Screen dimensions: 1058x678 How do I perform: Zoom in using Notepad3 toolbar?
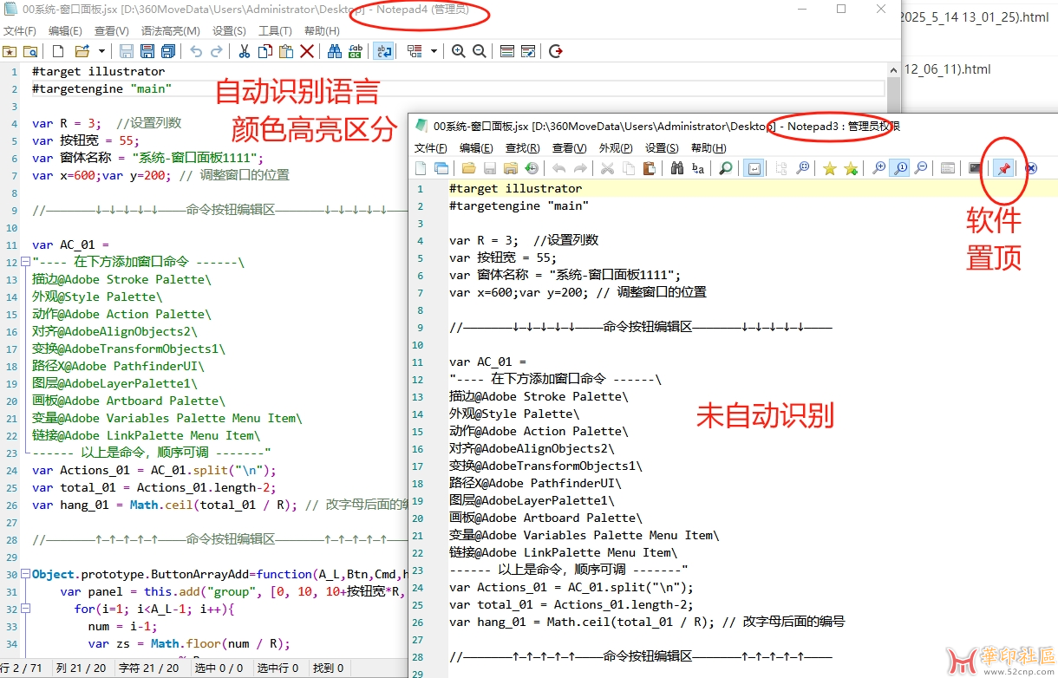pyautogui.click(x=879, y=168)
